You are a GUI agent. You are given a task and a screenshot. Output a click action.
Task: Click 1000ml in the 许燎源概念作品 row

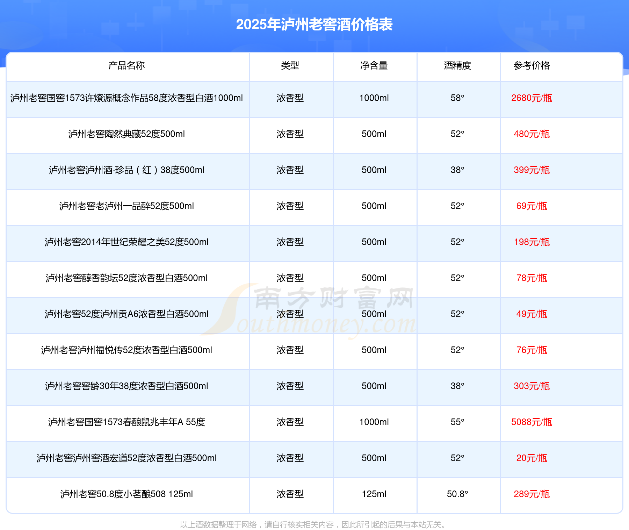pyautogui.click(x=374, y=98)
